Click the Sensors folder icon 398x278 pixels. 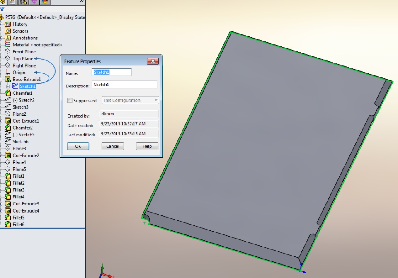click(x=8, y=31)
